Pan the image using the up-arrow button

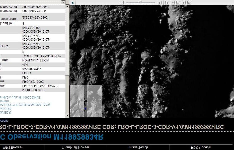[x=178, y=3]
